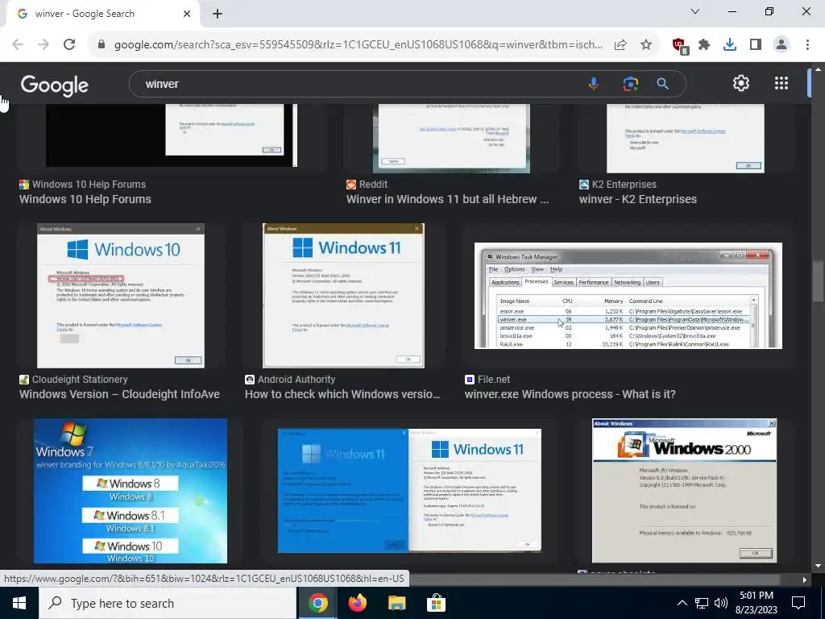
Task: Toggle the Chrome side panel icon
Action: point(756,45)
